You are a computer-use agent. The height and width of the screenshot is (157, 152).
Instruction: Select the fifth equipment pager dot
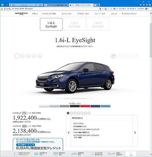pos(82,113)
